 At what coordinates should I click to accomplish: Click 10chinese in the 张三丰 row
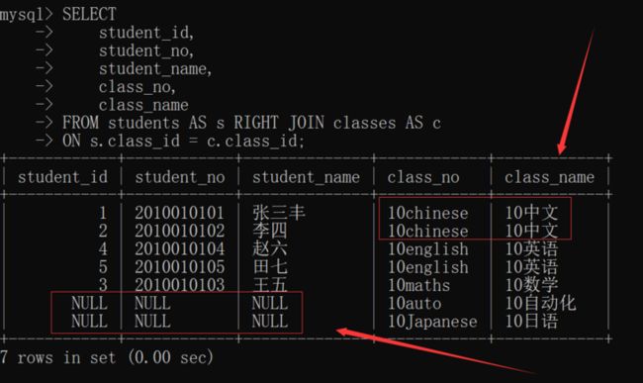pyautogui.click(x=428, y=213)
